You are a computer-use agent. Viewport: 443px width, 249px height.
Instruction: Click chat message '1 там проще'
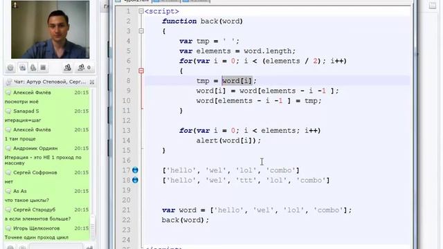pyautogui.click(x=20, y=139)
